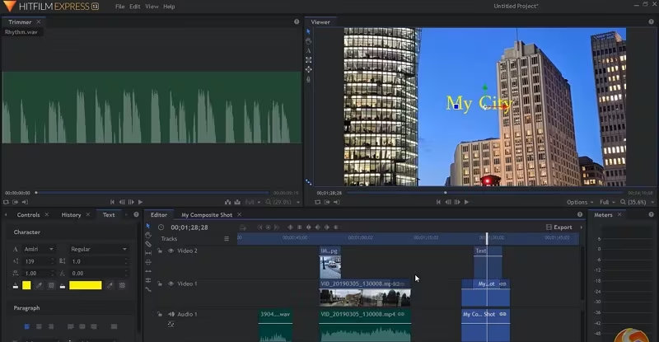Mute the Audio 1 track
The image size is (659, 342).
(x=171, y=314)
